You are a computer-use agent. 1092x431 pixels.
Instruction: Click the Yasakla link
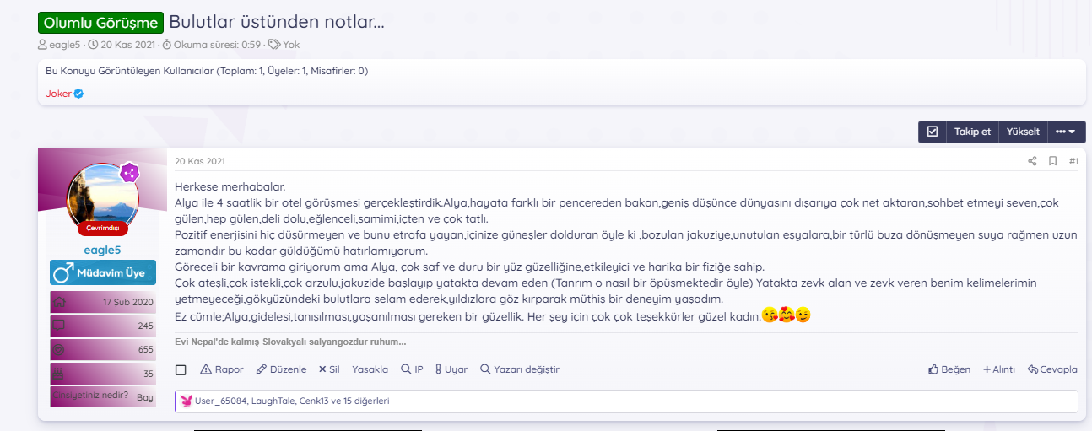tap(370, 369)
